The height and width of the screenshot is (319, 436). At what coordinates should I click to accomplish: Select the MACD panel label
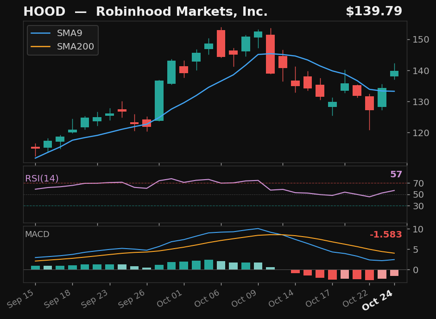(x=37, y=234)
